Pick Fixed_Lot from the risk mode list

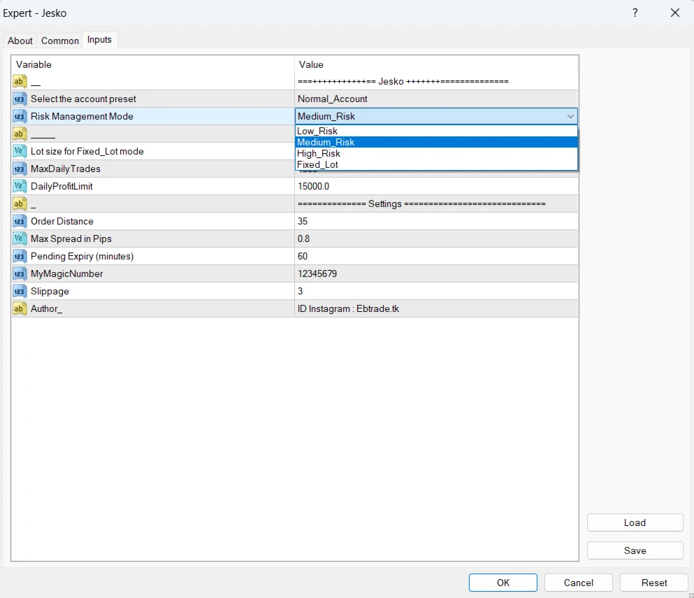click(317, 164)
